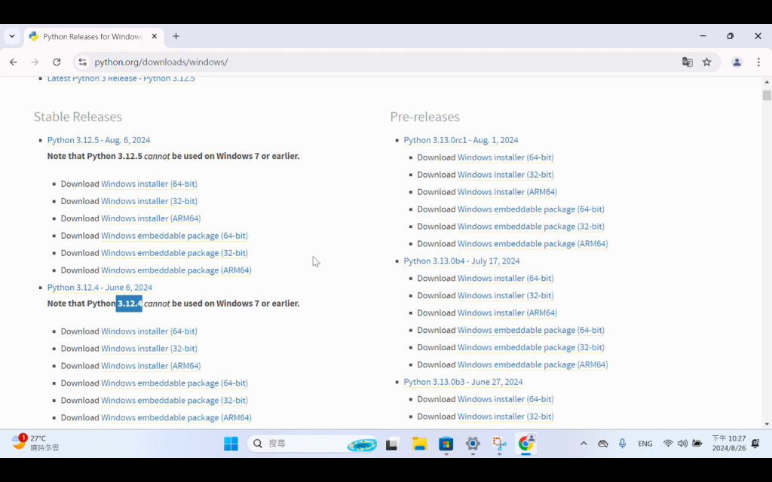Screen dimensions: 772x482
Task: Click the browser forward arrow
Action: (35, 62)
